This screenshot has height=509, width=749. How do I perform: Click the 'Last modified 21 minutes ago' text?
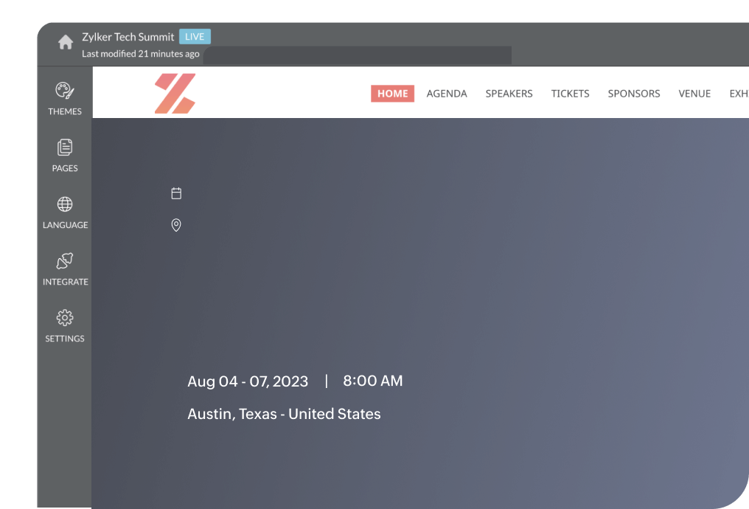coord(140,54)
